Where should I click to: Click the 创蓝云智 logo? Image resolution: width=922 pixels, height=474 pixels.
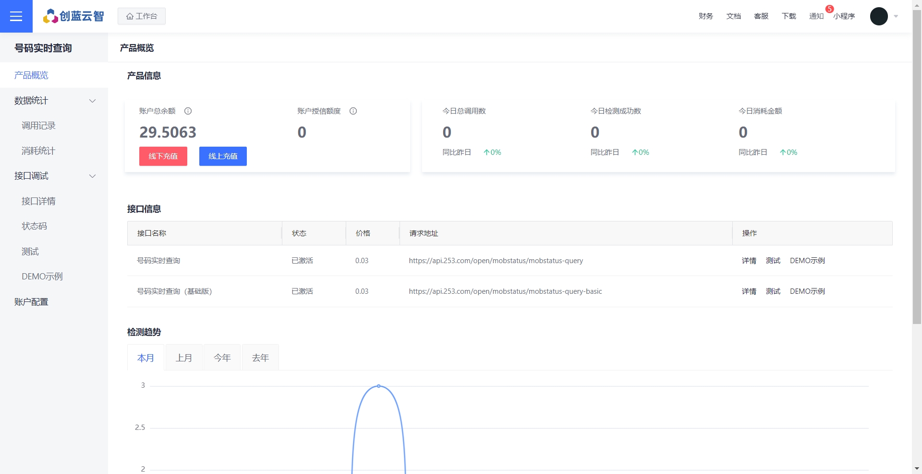[x=73, y=16]
